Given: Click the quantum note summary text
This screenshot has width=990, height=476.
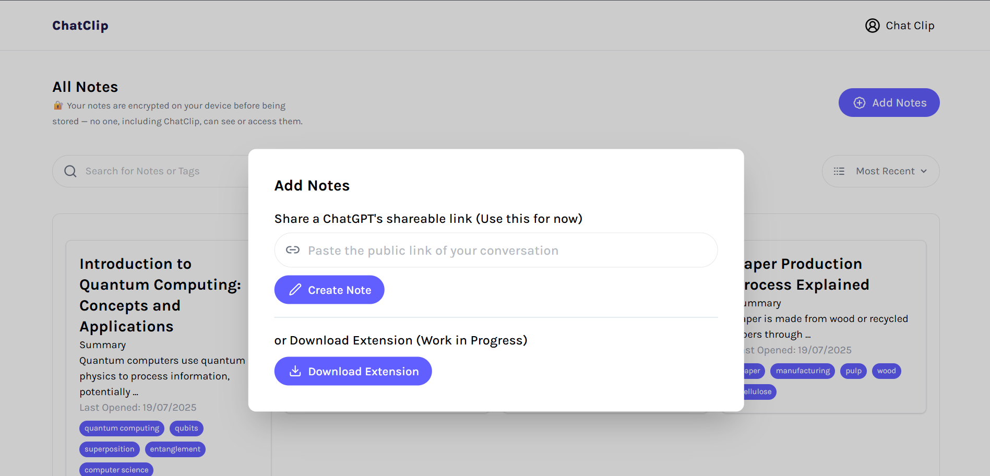Looking at the screenshot, I should pos(162,376).
